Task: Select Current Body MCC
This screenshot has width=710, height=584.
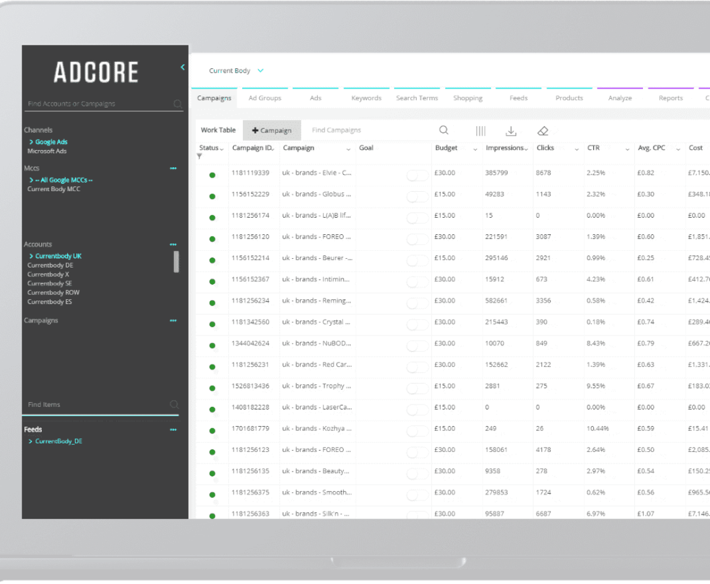Action: (54, 189)
